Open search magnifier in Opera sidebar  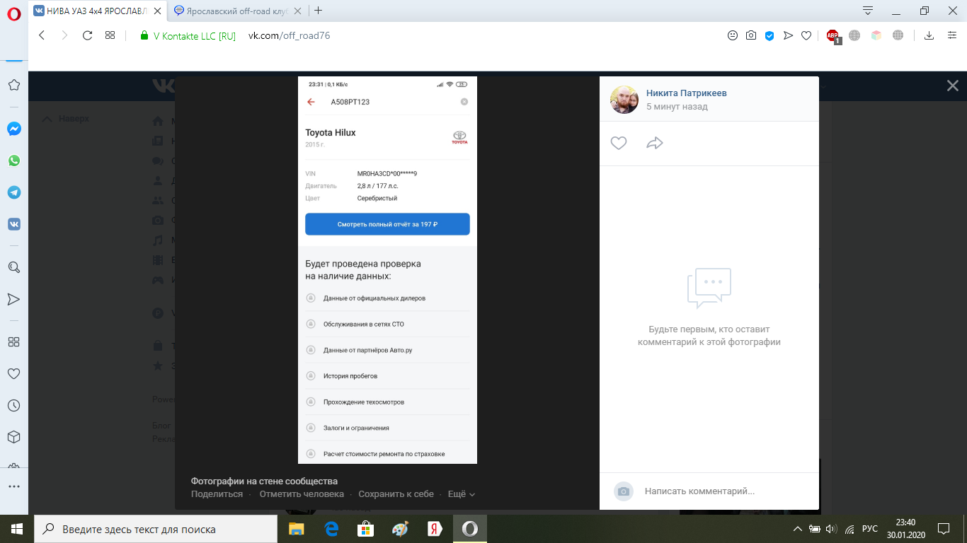14,267
